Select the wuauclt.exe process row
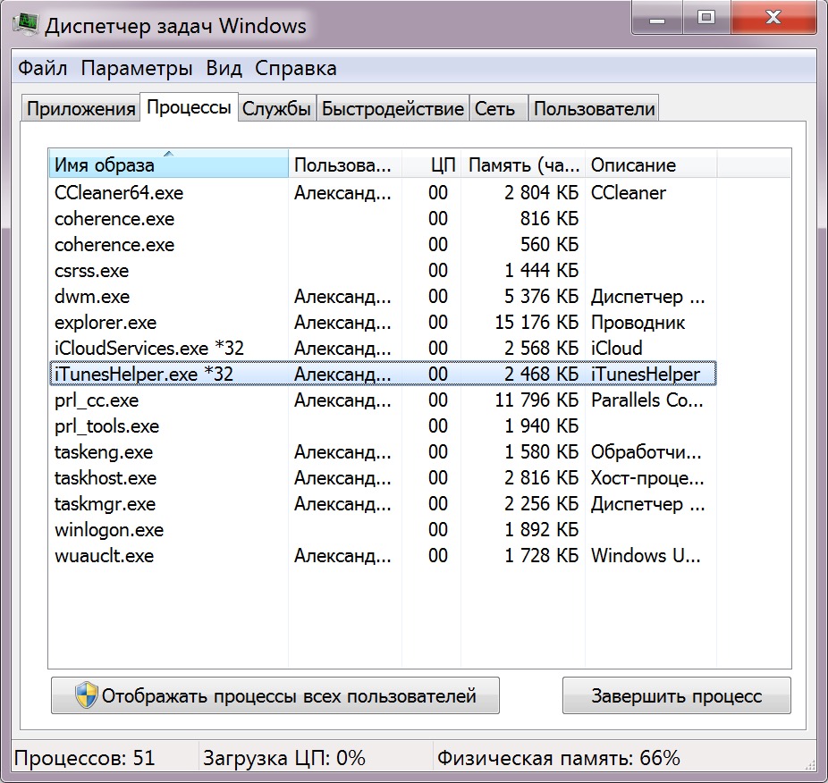The height and width of the screenshot is (783, 828). click(x=104, y=556)
